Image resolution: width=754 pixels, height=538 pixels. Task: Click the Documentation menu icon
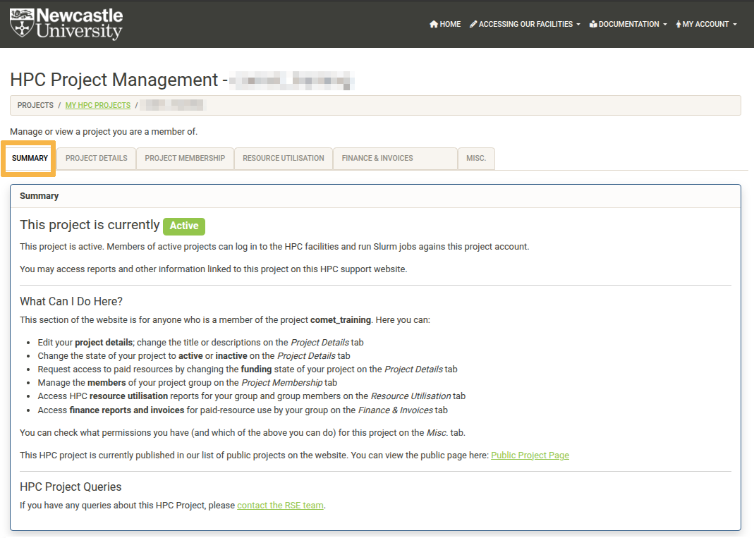pyautogui.click(x=593, y=25)
